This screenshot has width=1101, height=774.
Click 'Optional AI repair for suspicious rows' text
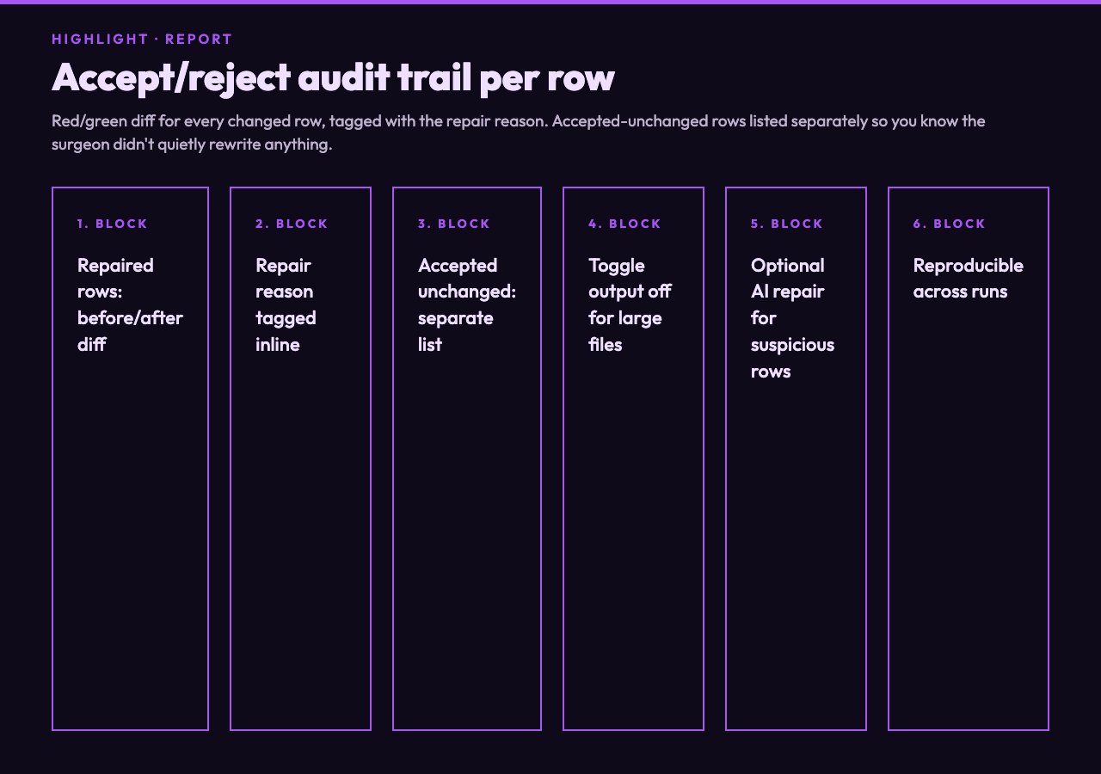[792, 318]
